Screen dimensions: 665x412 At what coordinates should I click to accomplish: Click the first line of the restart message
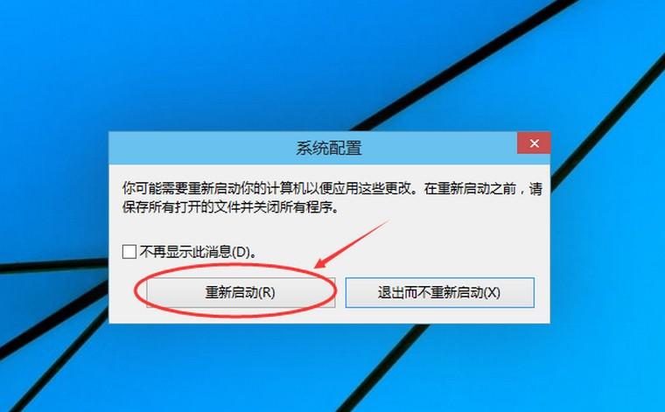pyautogui.click(x=332, y=188)
